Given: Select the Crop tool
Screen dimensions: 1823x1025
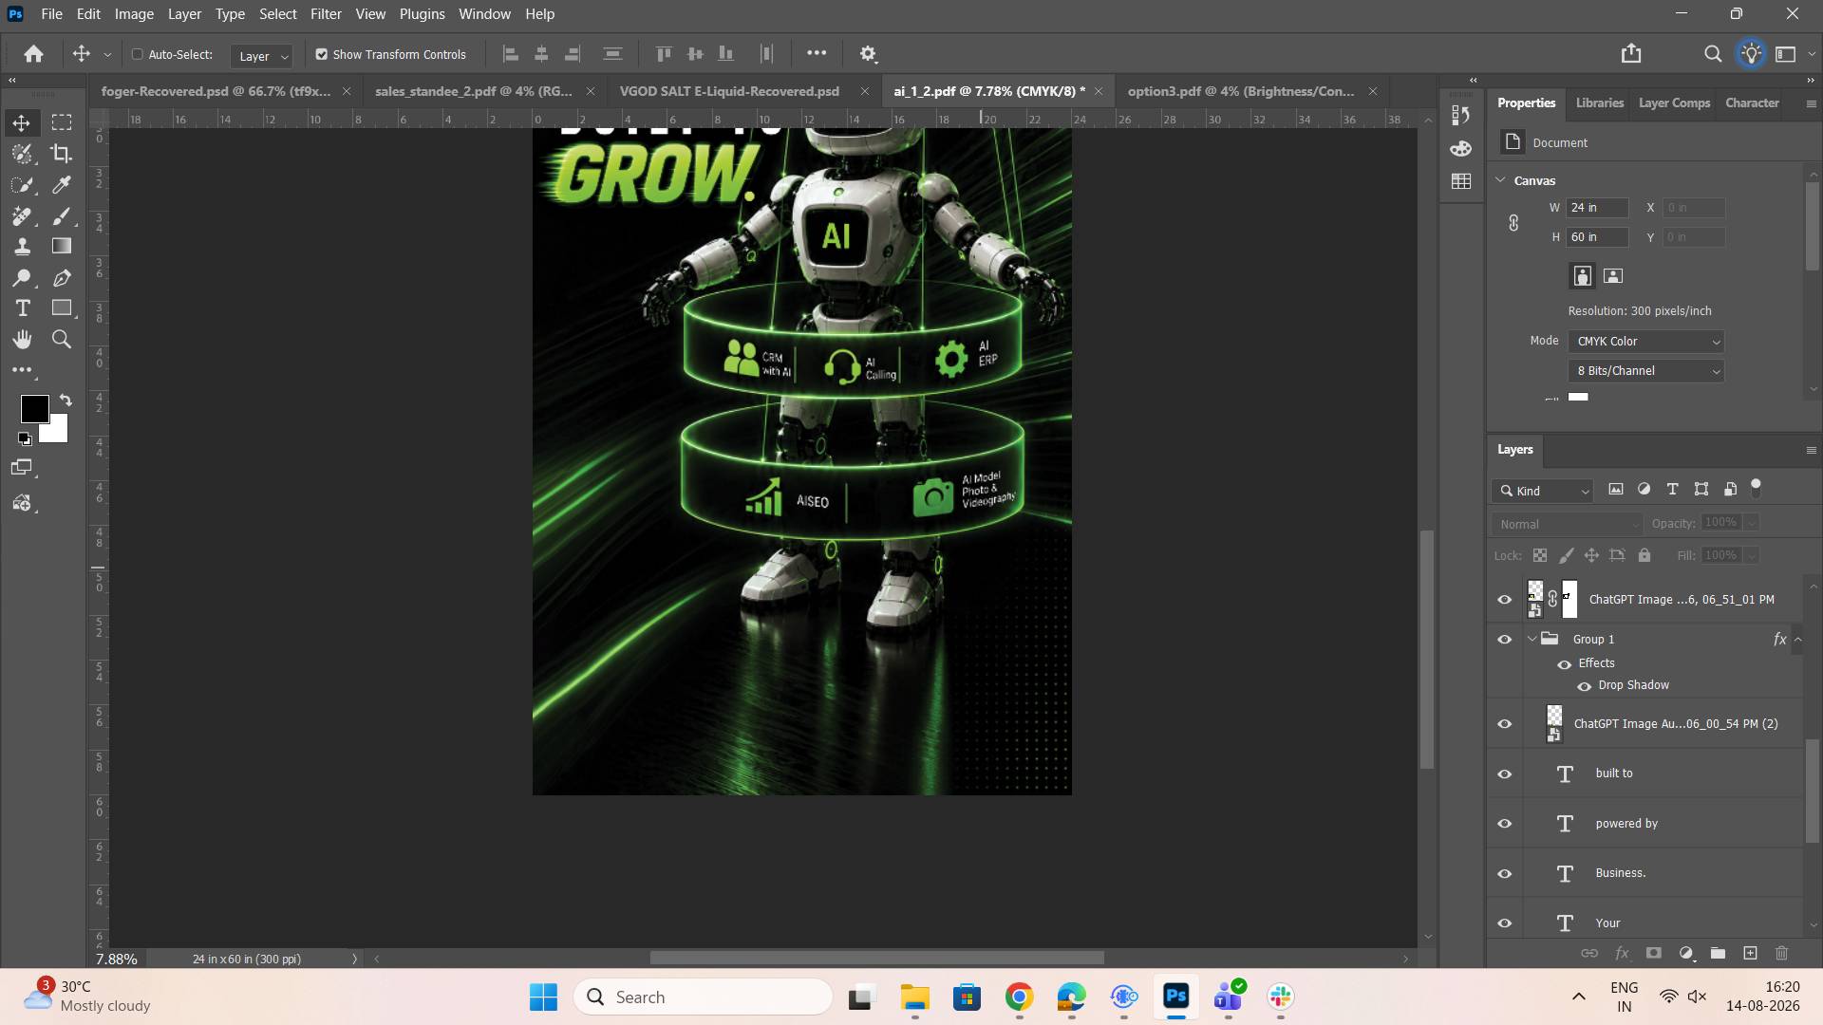Looking at the screenshot, I should pos(62,154).
